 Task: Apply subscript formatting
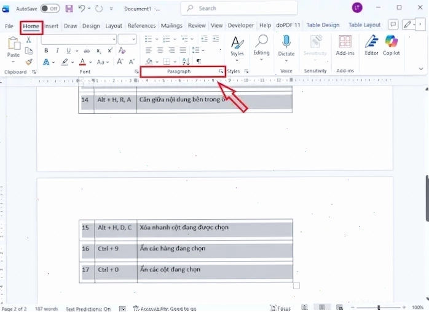coord(99,51)
